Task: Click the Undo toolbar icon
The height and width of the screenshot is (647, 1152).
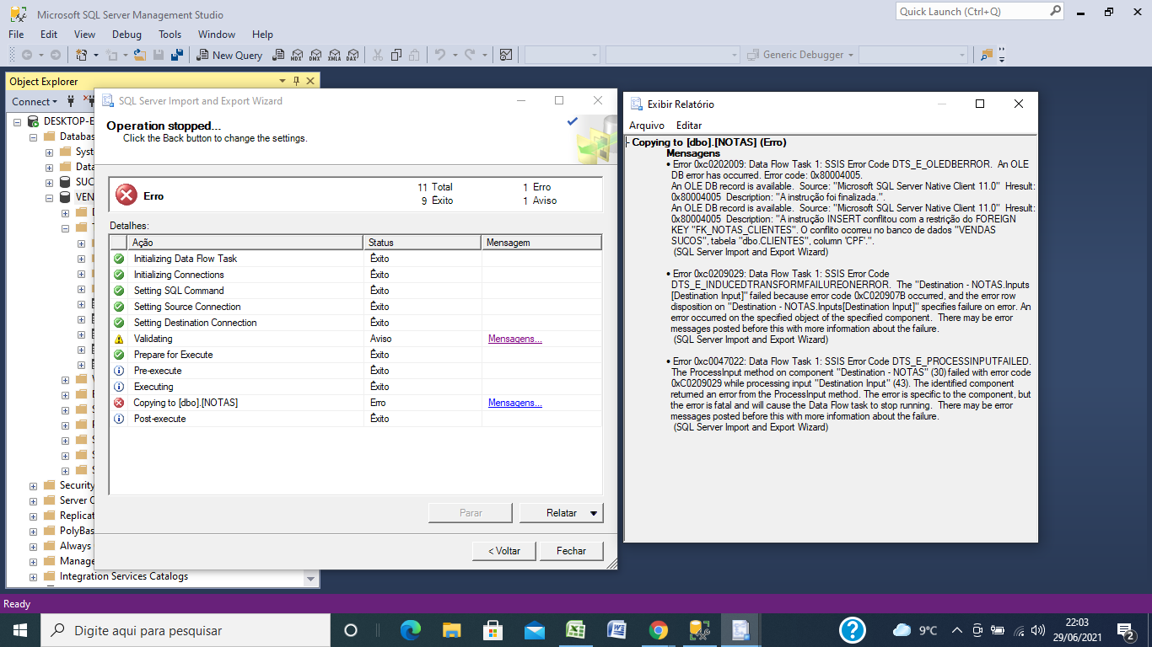Action: 439,55
